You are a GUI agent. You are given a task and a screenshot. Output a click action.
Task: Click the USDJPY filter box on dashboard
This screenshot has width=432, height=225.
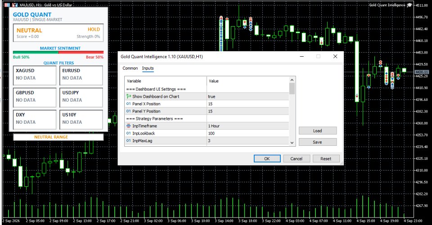[81, 97]
